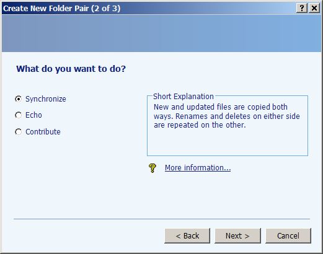Click empty space inside Short Explanation box

pos(228,142)
